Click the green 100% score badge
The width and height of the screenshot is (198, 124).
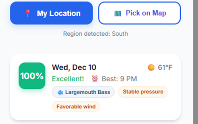32,76
